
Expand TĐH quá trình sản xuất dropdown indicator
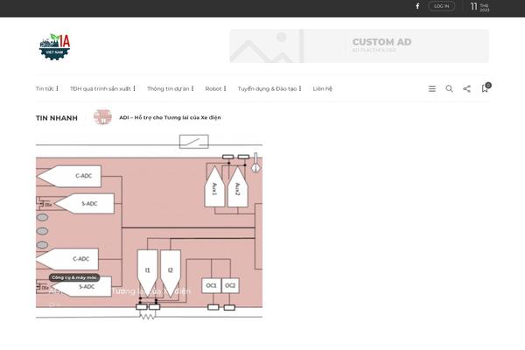134,88
